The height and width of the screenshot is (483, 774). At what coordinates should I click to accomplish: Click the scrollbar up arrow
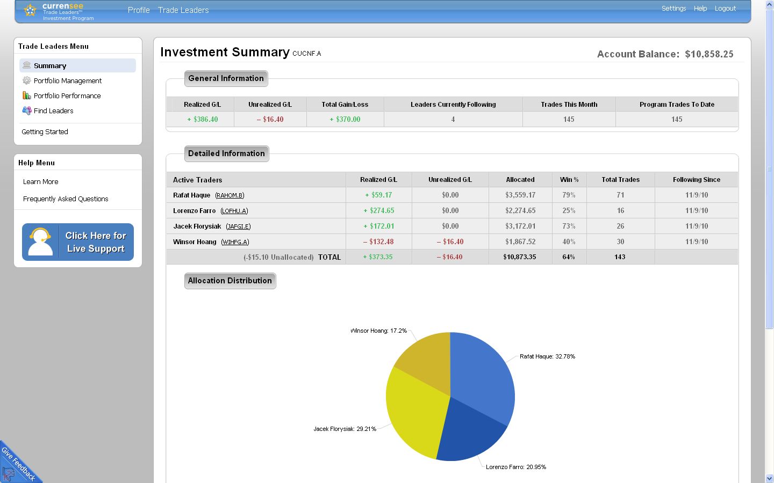769,5
